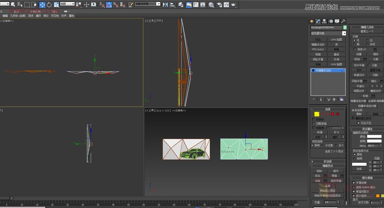This screenshot has height=208, width=384.
Task: Click the 快速切片 button
Action: [359, 75]
